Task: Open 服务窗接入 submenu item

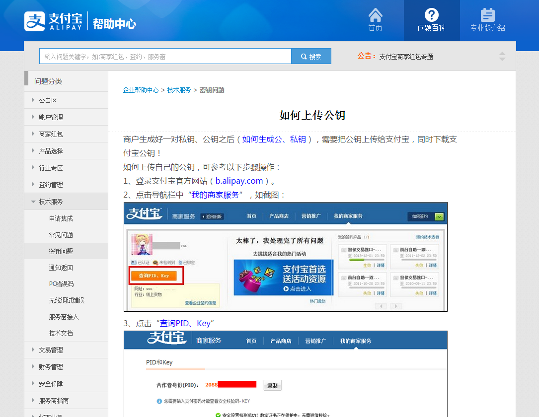Action: (x=64, y=317)
